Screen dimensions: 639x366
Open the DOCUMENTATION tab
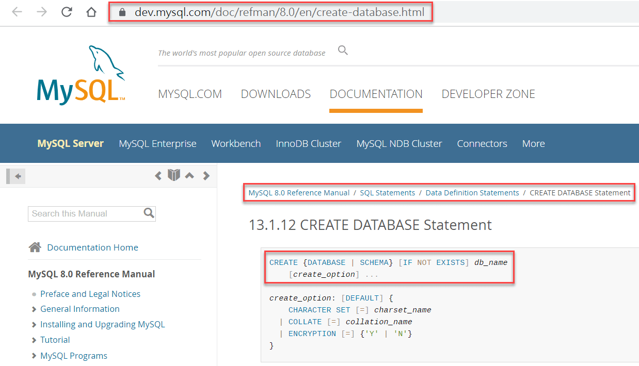376,94
